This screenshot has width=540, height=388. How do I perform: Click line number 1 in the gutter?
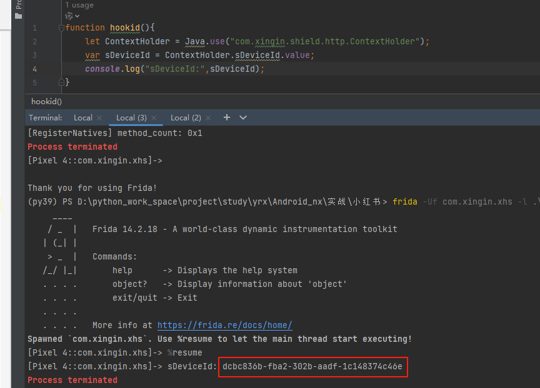coord(35,28)
